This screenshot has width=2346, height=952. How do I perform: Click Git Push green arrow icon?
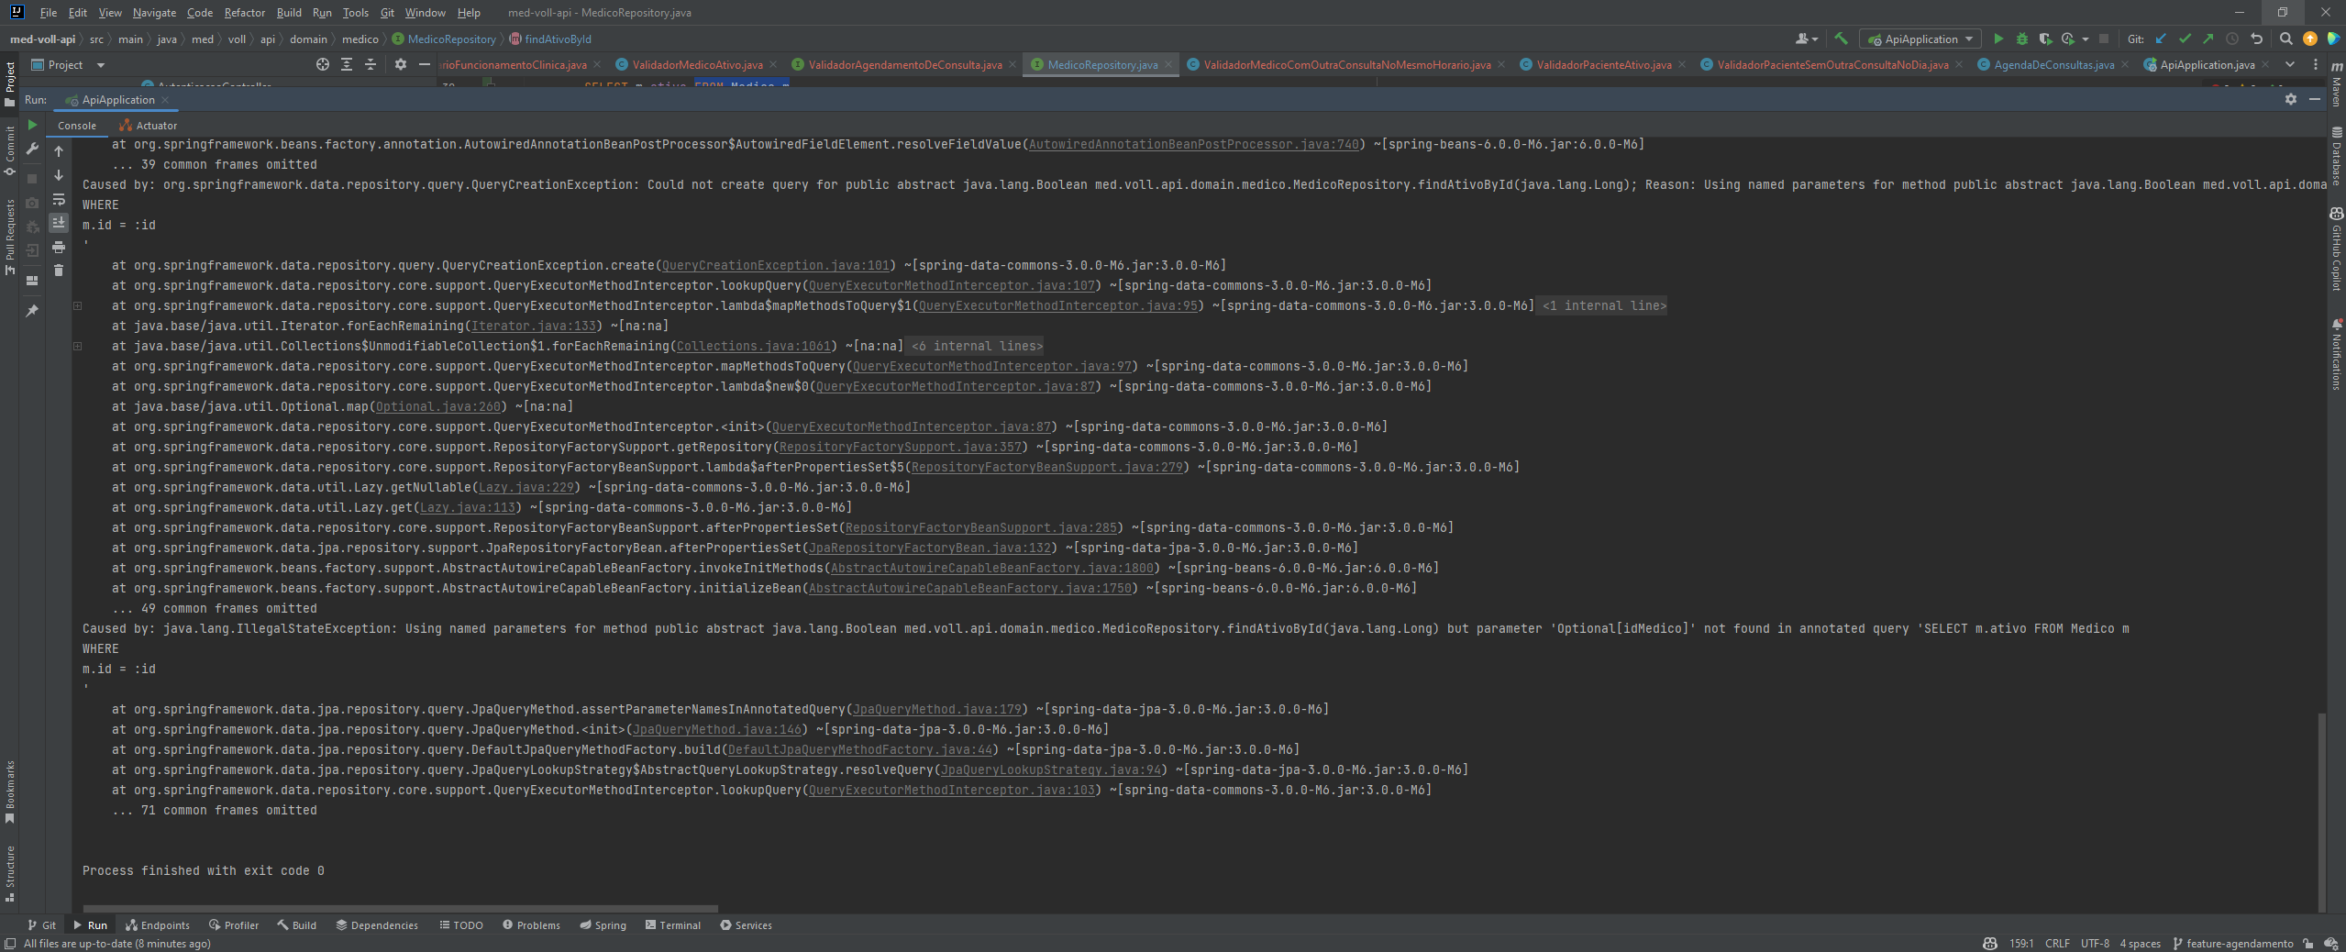[2208, 39]
